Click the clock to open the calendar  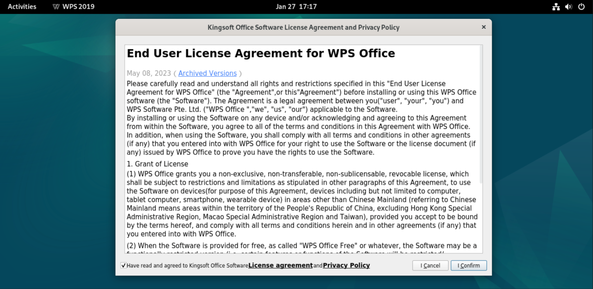pos(296,7)
